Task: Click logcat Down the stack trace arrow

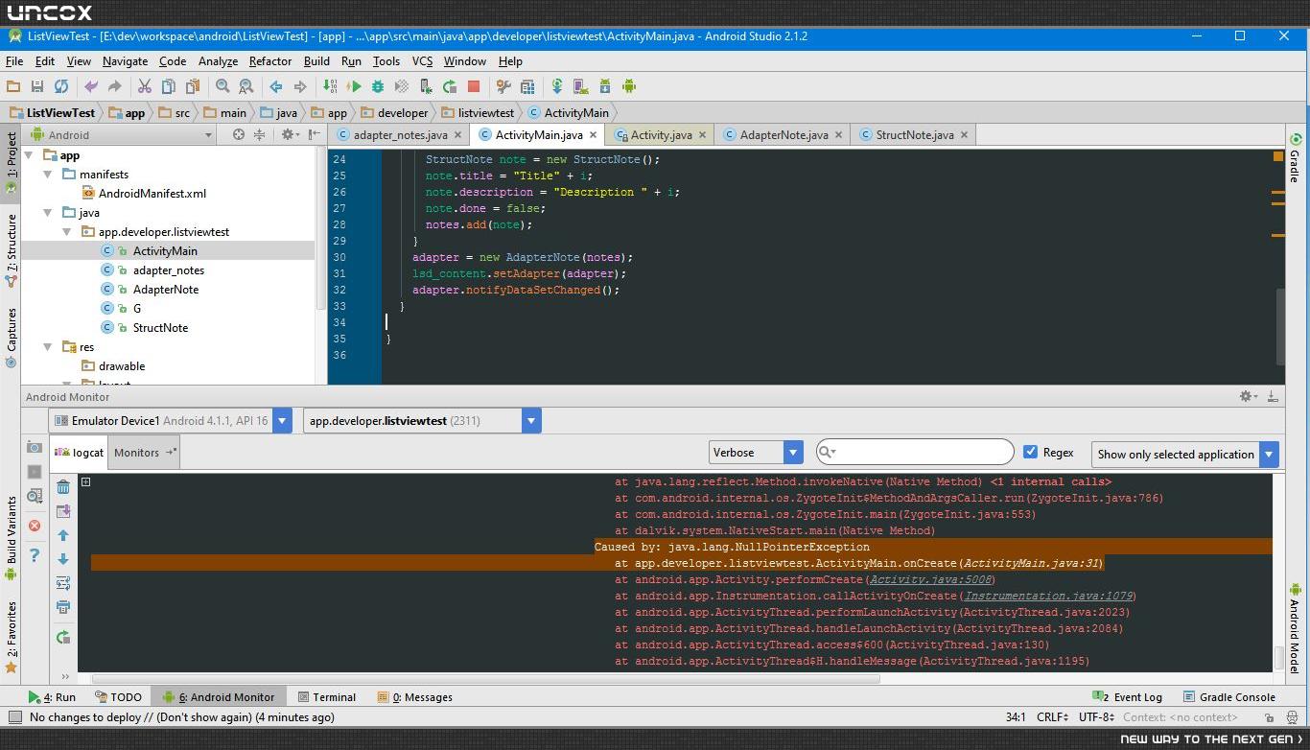Action: 63,559
